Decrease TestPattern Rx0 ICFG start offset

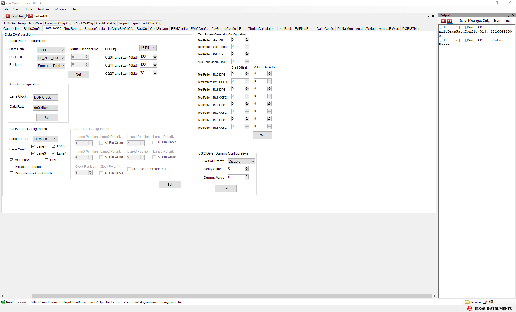click(247, 75)
